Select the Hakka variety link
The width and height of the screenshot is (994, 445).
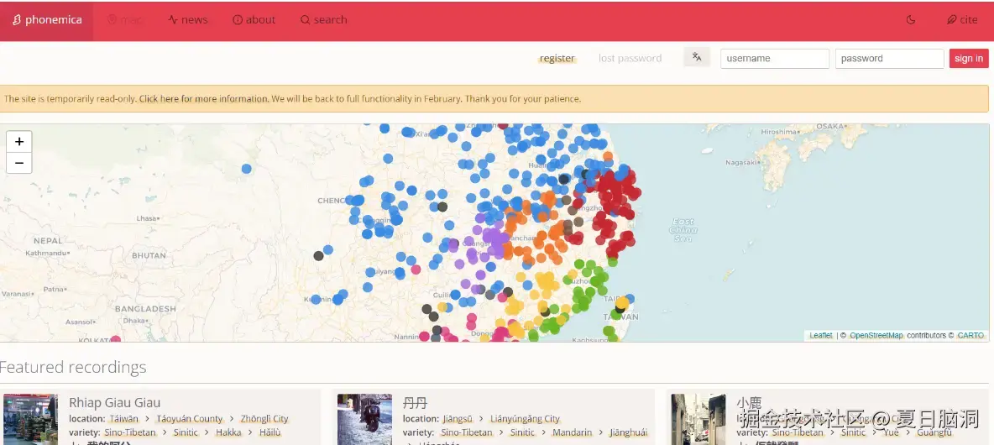click(229, 433)
